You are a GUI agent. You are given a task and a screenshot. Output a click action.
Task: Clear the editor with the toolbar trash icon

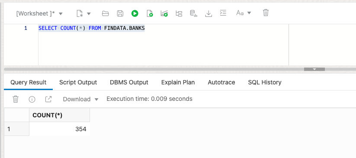(266, 13)
